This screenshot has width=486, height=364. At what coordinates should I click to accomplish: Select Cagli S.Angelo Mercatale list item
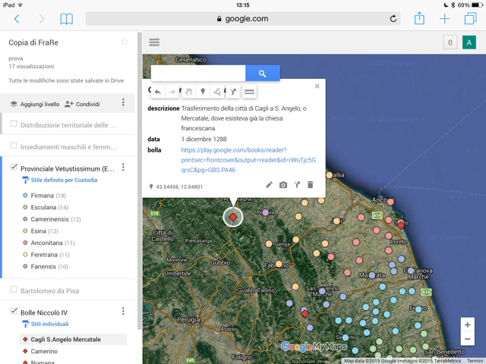tap(74, 339)
